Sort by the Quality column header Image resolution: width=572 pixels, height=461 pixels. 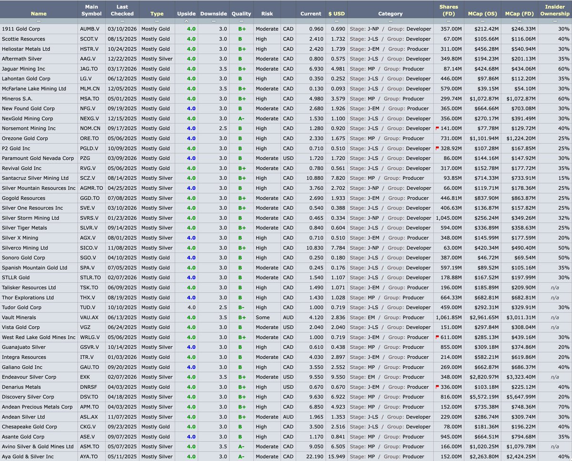point(241,14)
